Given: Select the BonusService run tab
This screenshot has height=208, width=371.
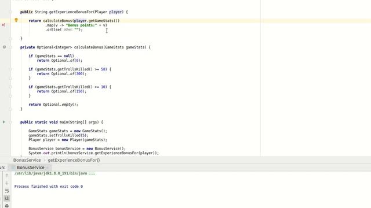Looking at the screenshot, I should coord(30,168).
